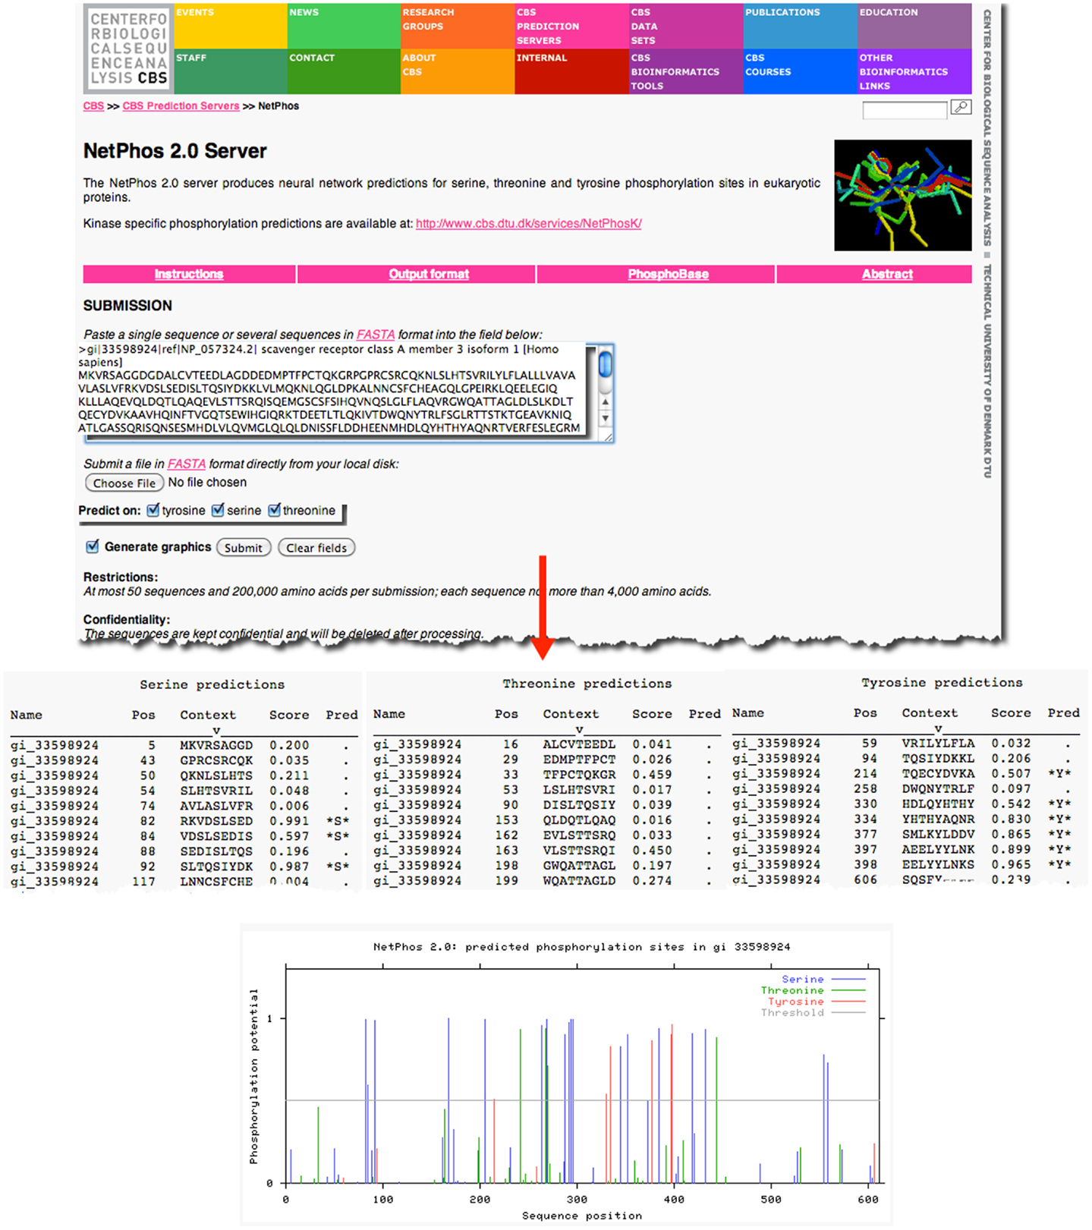The height and width of the screenshot is (1230, 1092).
Task: Click CBS Prediction Servers breadcrumb link
Action: 181,106
